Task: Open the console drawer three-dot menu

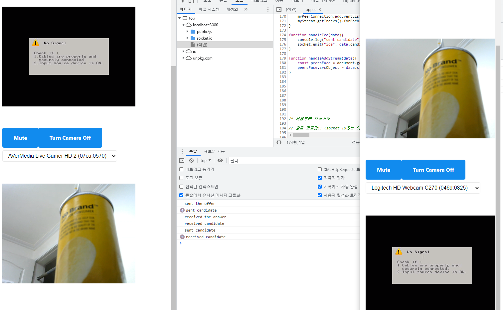Action: click(182, 151)
